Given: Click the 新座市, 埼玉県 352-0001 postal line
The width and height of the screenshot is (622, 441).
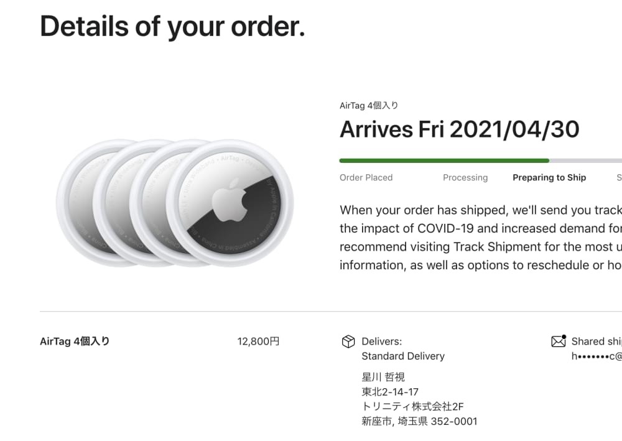Looking at the screenshot, I should pyautogui.click(x=419, y=422).
